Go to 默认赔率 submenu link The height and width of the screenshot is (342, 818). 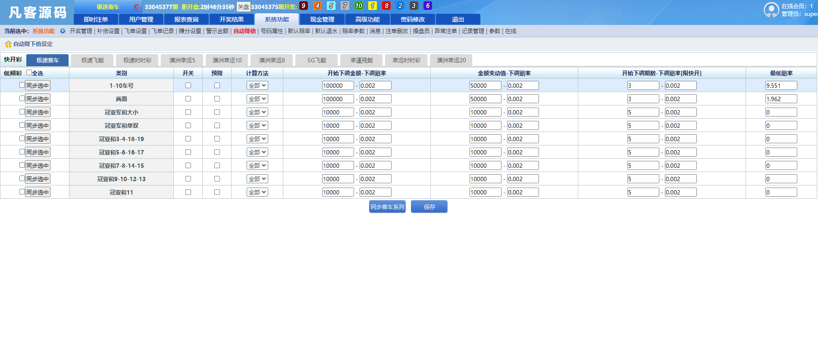coord(299,31)
